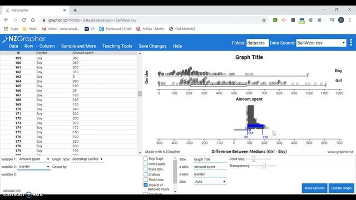The width and height of the screenshot is (356, 200).
Task: Open the Size Auto dropdown
Action: tap(210, 182)
